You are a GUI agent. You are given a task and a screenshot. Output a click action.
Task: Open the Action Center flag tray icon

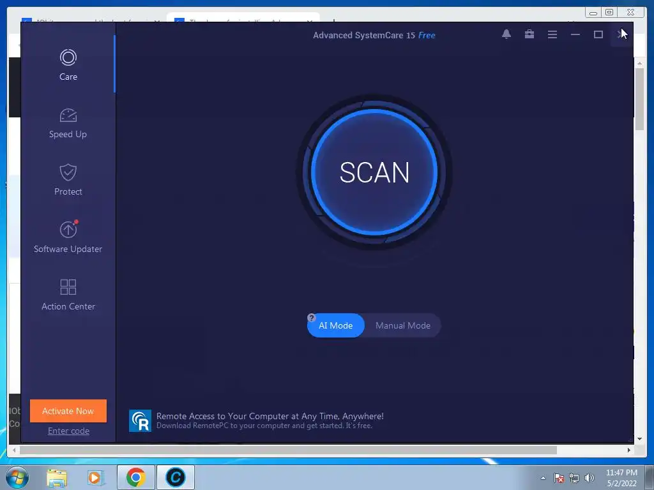click(559, 478)
